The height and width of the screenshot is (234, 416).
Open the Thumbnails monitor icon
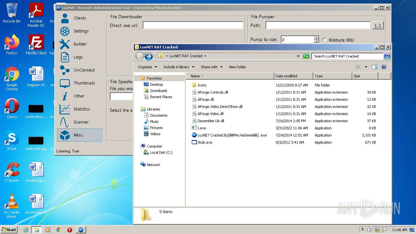click(65, 83)
